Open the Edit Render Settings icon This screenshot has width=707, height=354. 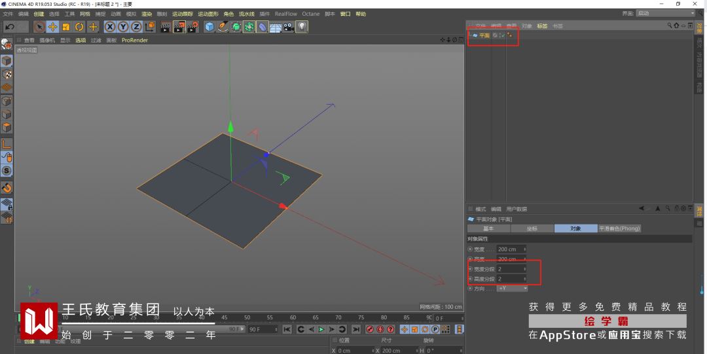pos(193,27)
